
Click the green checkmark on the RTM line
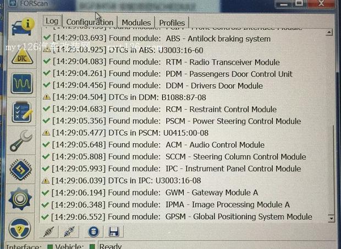point(47,61)
